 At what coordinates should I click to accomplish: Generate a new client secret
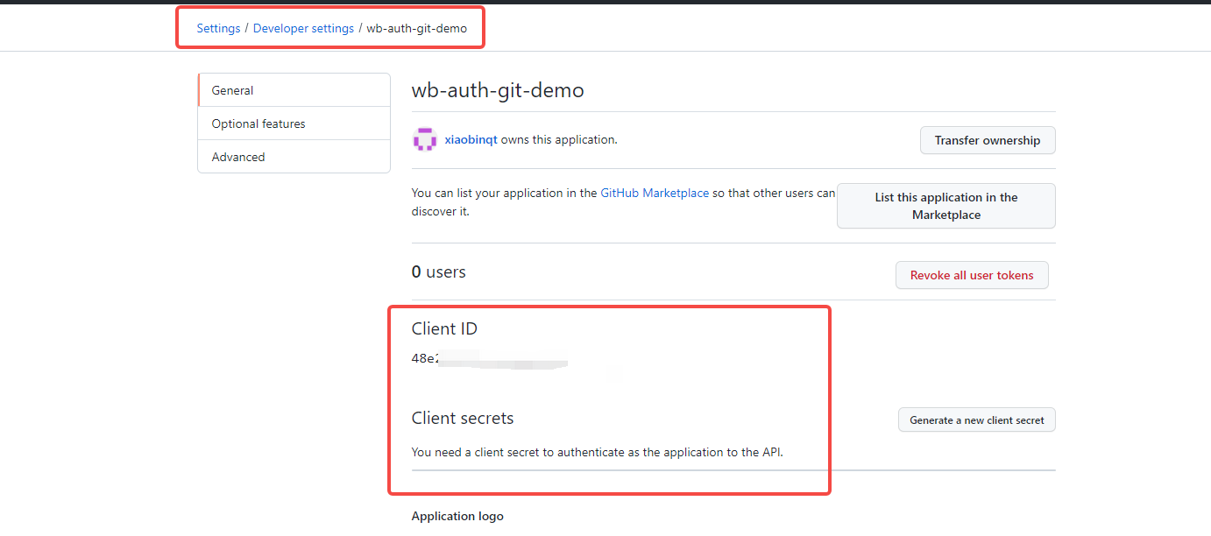tap(977, 420)
